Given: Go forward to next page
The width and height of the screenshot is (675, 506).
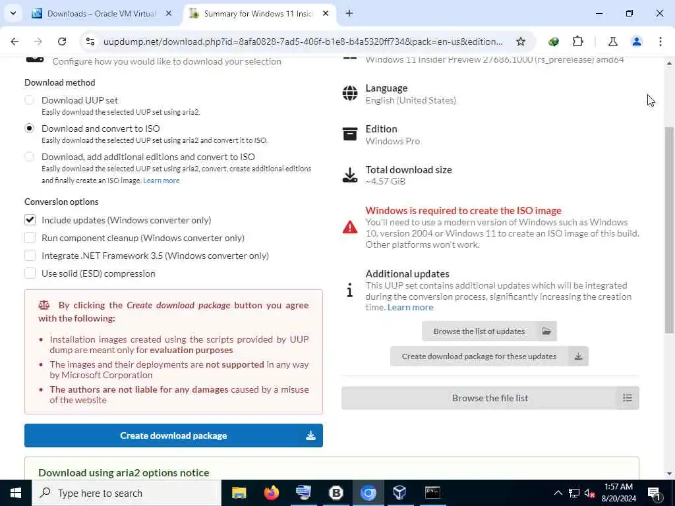Looking at the screenshot, I should pyautogui.click(x=38, y=42).
